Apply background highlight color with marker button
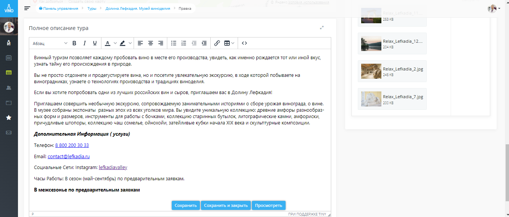Image resolution: width=509 pixels, height=217 pixels. tap(122, 43)
